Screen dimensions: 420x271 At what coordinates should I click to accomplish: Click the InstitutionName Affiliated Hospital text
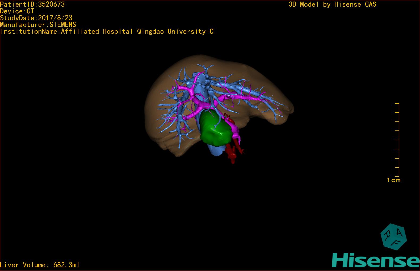tap(107, 31)
